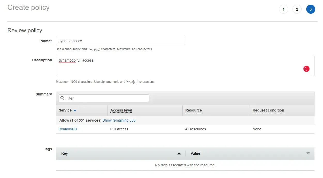Select the Full access cell for DynamoDB
This screenshot has height=178, width=323.
point(119,129)
